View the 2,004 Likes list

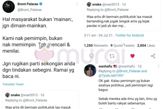[x=146, y=46]
